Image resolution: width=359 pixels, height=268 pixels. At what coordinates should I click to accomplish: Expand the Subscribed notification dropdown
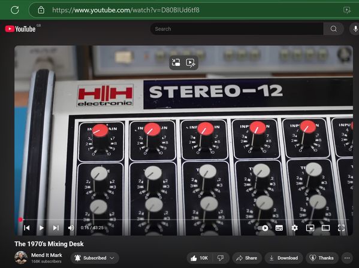tap(95, 258)
